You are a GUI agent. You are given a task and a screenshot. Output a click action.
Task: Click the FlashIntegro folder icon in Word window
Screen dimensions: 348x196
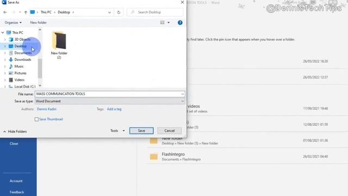click(x=153, y=157)
